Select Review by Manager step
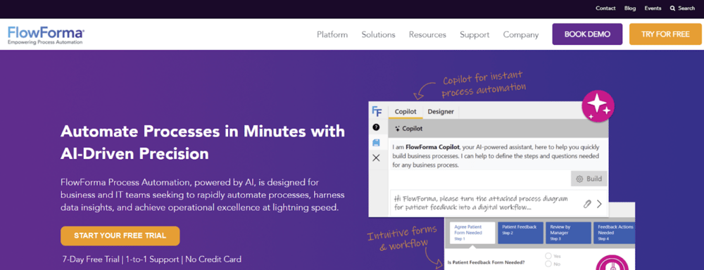 pyautogui.click(x=568, y=233)
